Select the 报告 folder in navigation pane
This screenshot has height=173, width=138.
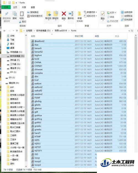coord(10,91)
